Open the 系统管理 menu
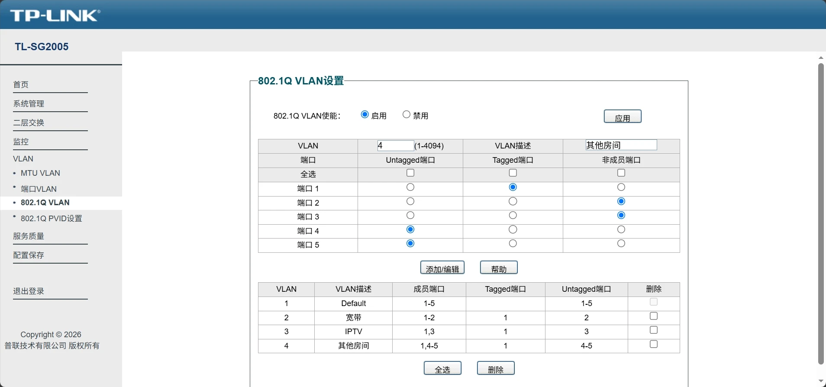 [29, 103]
